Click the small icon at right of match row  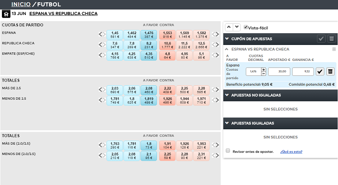[334, 49]
